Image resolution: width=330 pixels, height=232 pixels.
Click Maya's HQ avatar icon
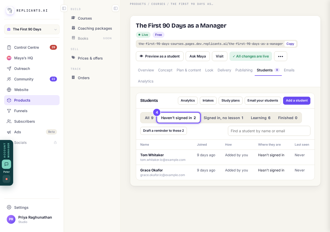click(9, 58)
